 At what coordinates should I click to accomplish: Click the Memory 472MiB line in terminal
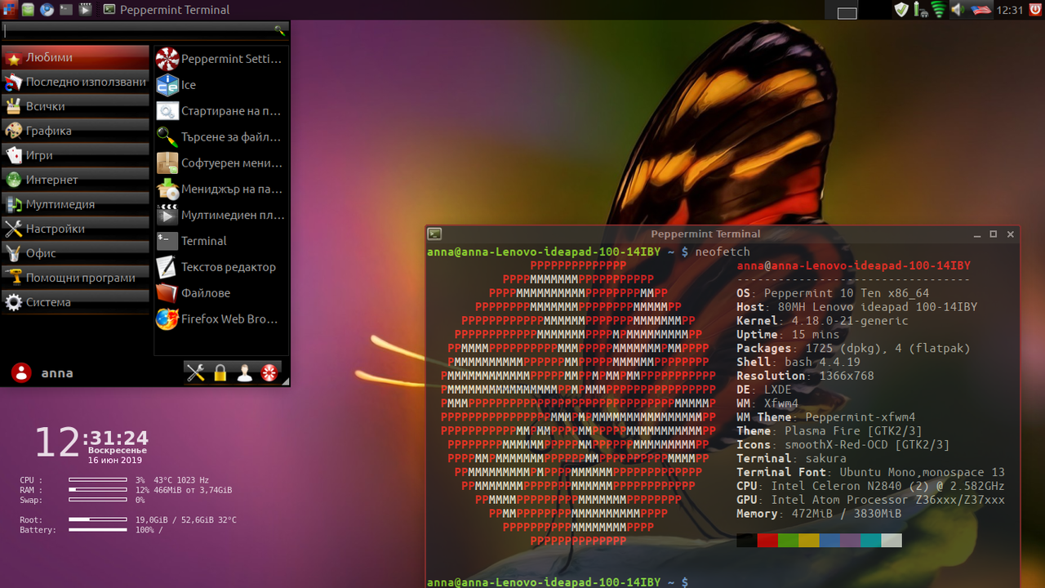[819, 514]
